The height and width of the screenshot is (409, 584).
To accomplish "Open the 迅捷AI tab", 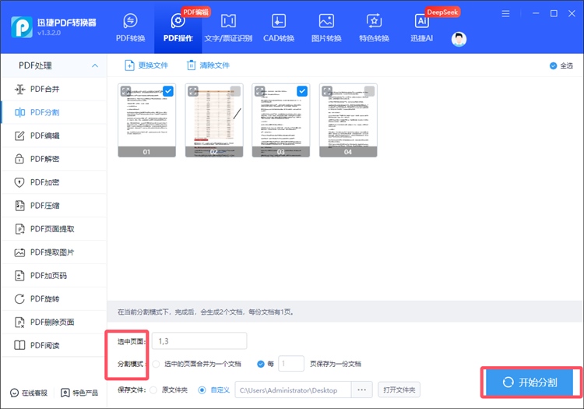I will click(421, 27).
